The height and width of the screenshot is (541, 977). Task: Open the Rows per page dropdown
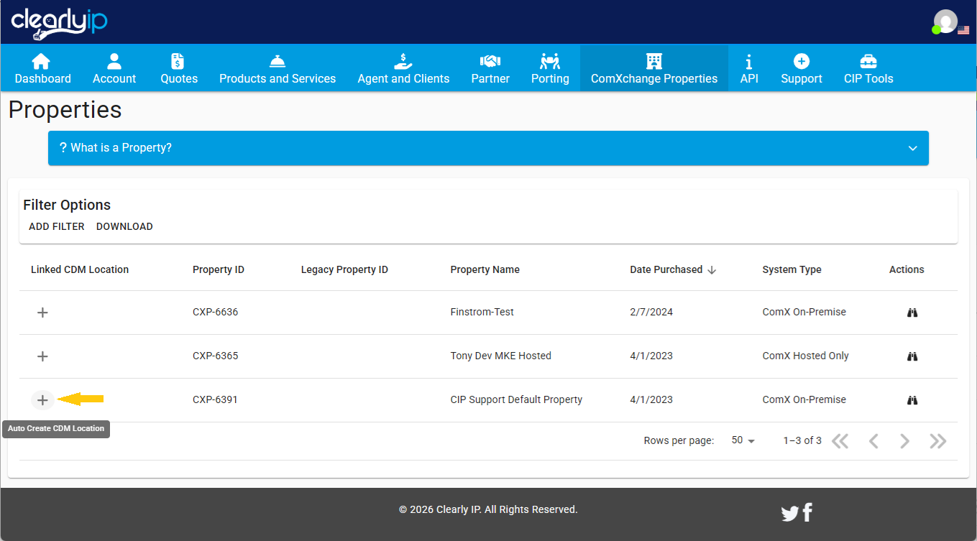tap(742, 440)
